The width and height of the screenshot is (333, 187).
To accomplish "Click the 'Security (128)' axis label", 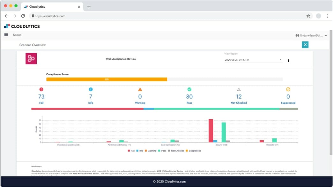I will click(221, 145).
